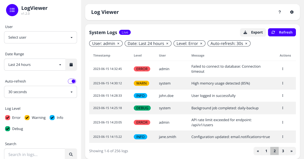The image size is (304, 159).
Task: Open the actions menu for jane.smith's log entry
Action: (283, 137)
